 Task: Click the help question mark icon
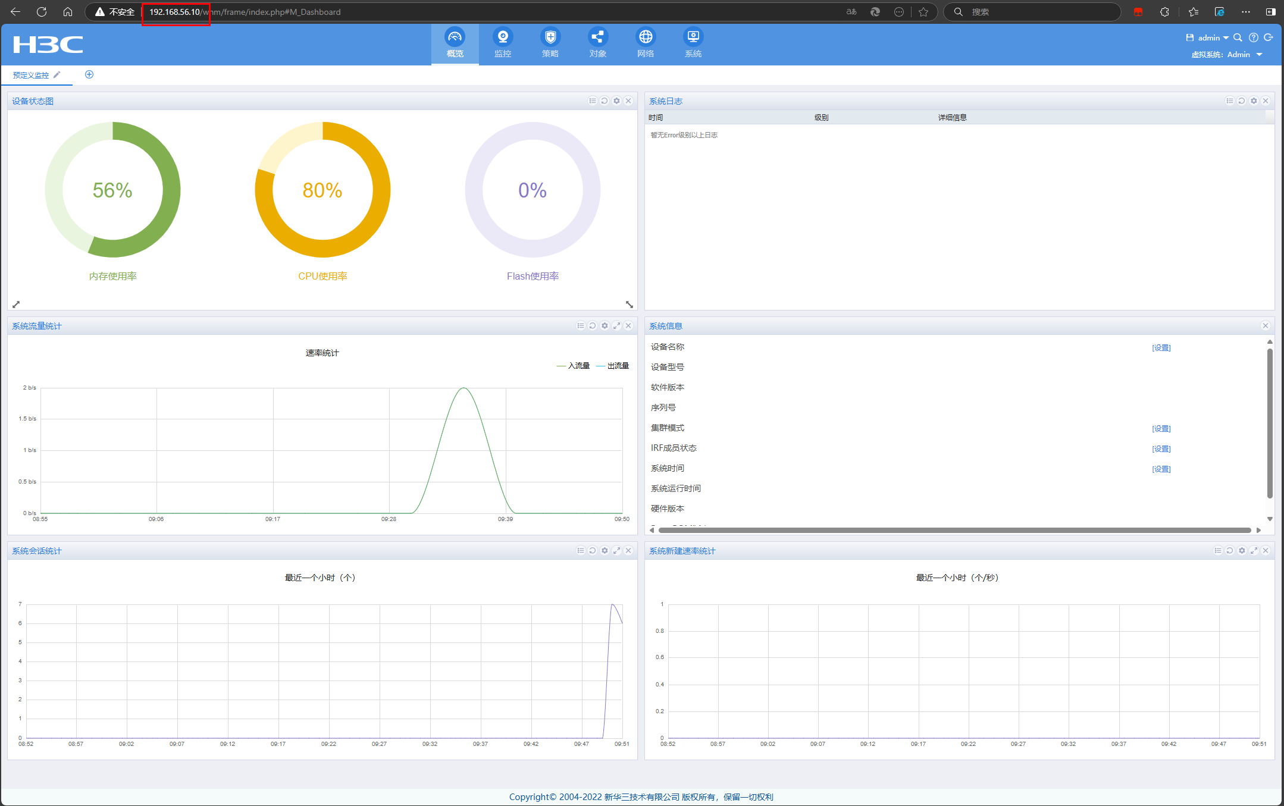pyautogui.click(x=1253, y=37)
